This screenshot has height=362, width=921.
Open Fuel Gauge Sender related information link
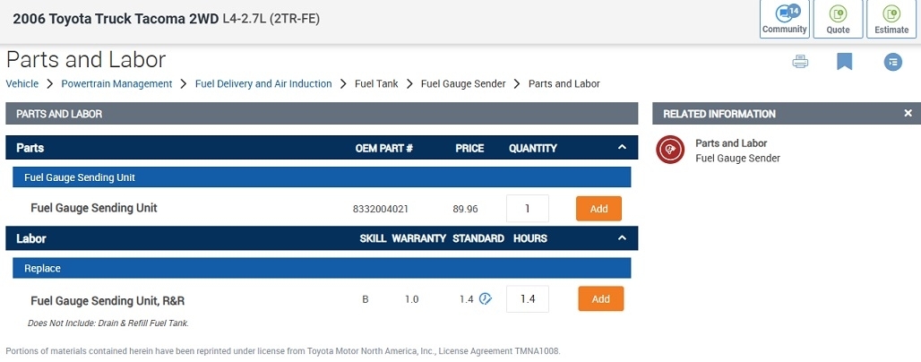click(x=737, y=159)
